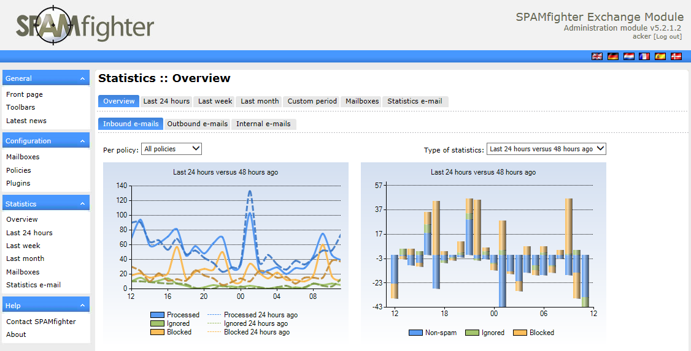Switch language to English via UK flag
Image resolution: width=691 pixels, height=351 pixels.
(x=596, y=56)
